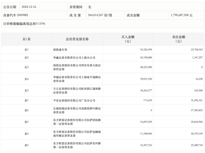The height and width of the screenshot is (153, 205).
Task: Click the 众泰汽车 (000980) stock name
Action: pos(16,15)
